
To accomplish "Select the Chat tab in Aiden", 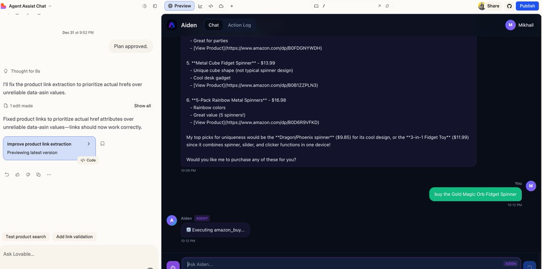I will point(214,25).
